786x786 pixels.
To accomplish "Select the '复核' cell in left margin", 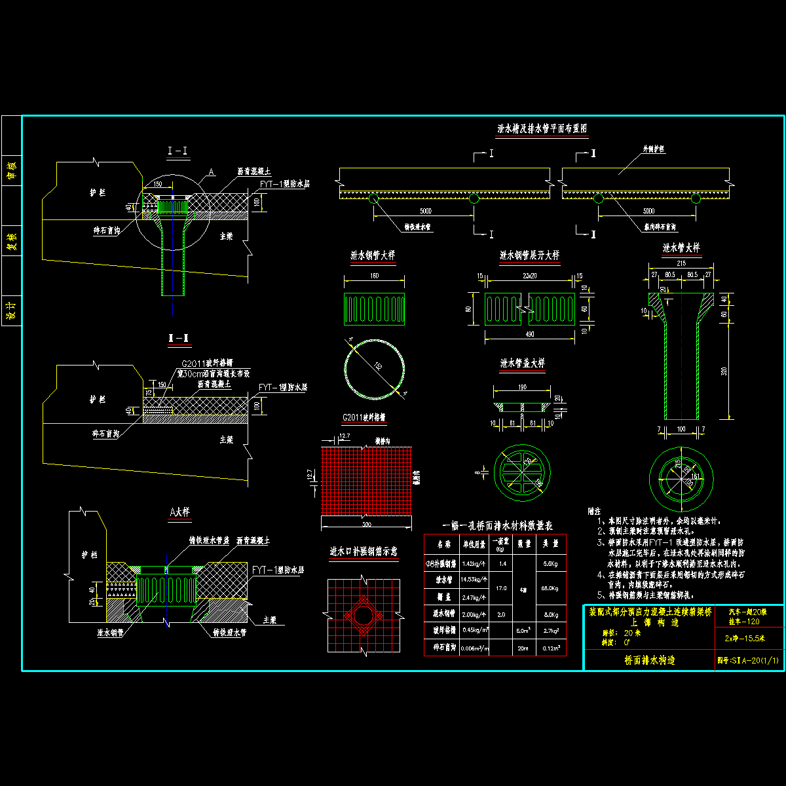I will (x=11, y=240).
